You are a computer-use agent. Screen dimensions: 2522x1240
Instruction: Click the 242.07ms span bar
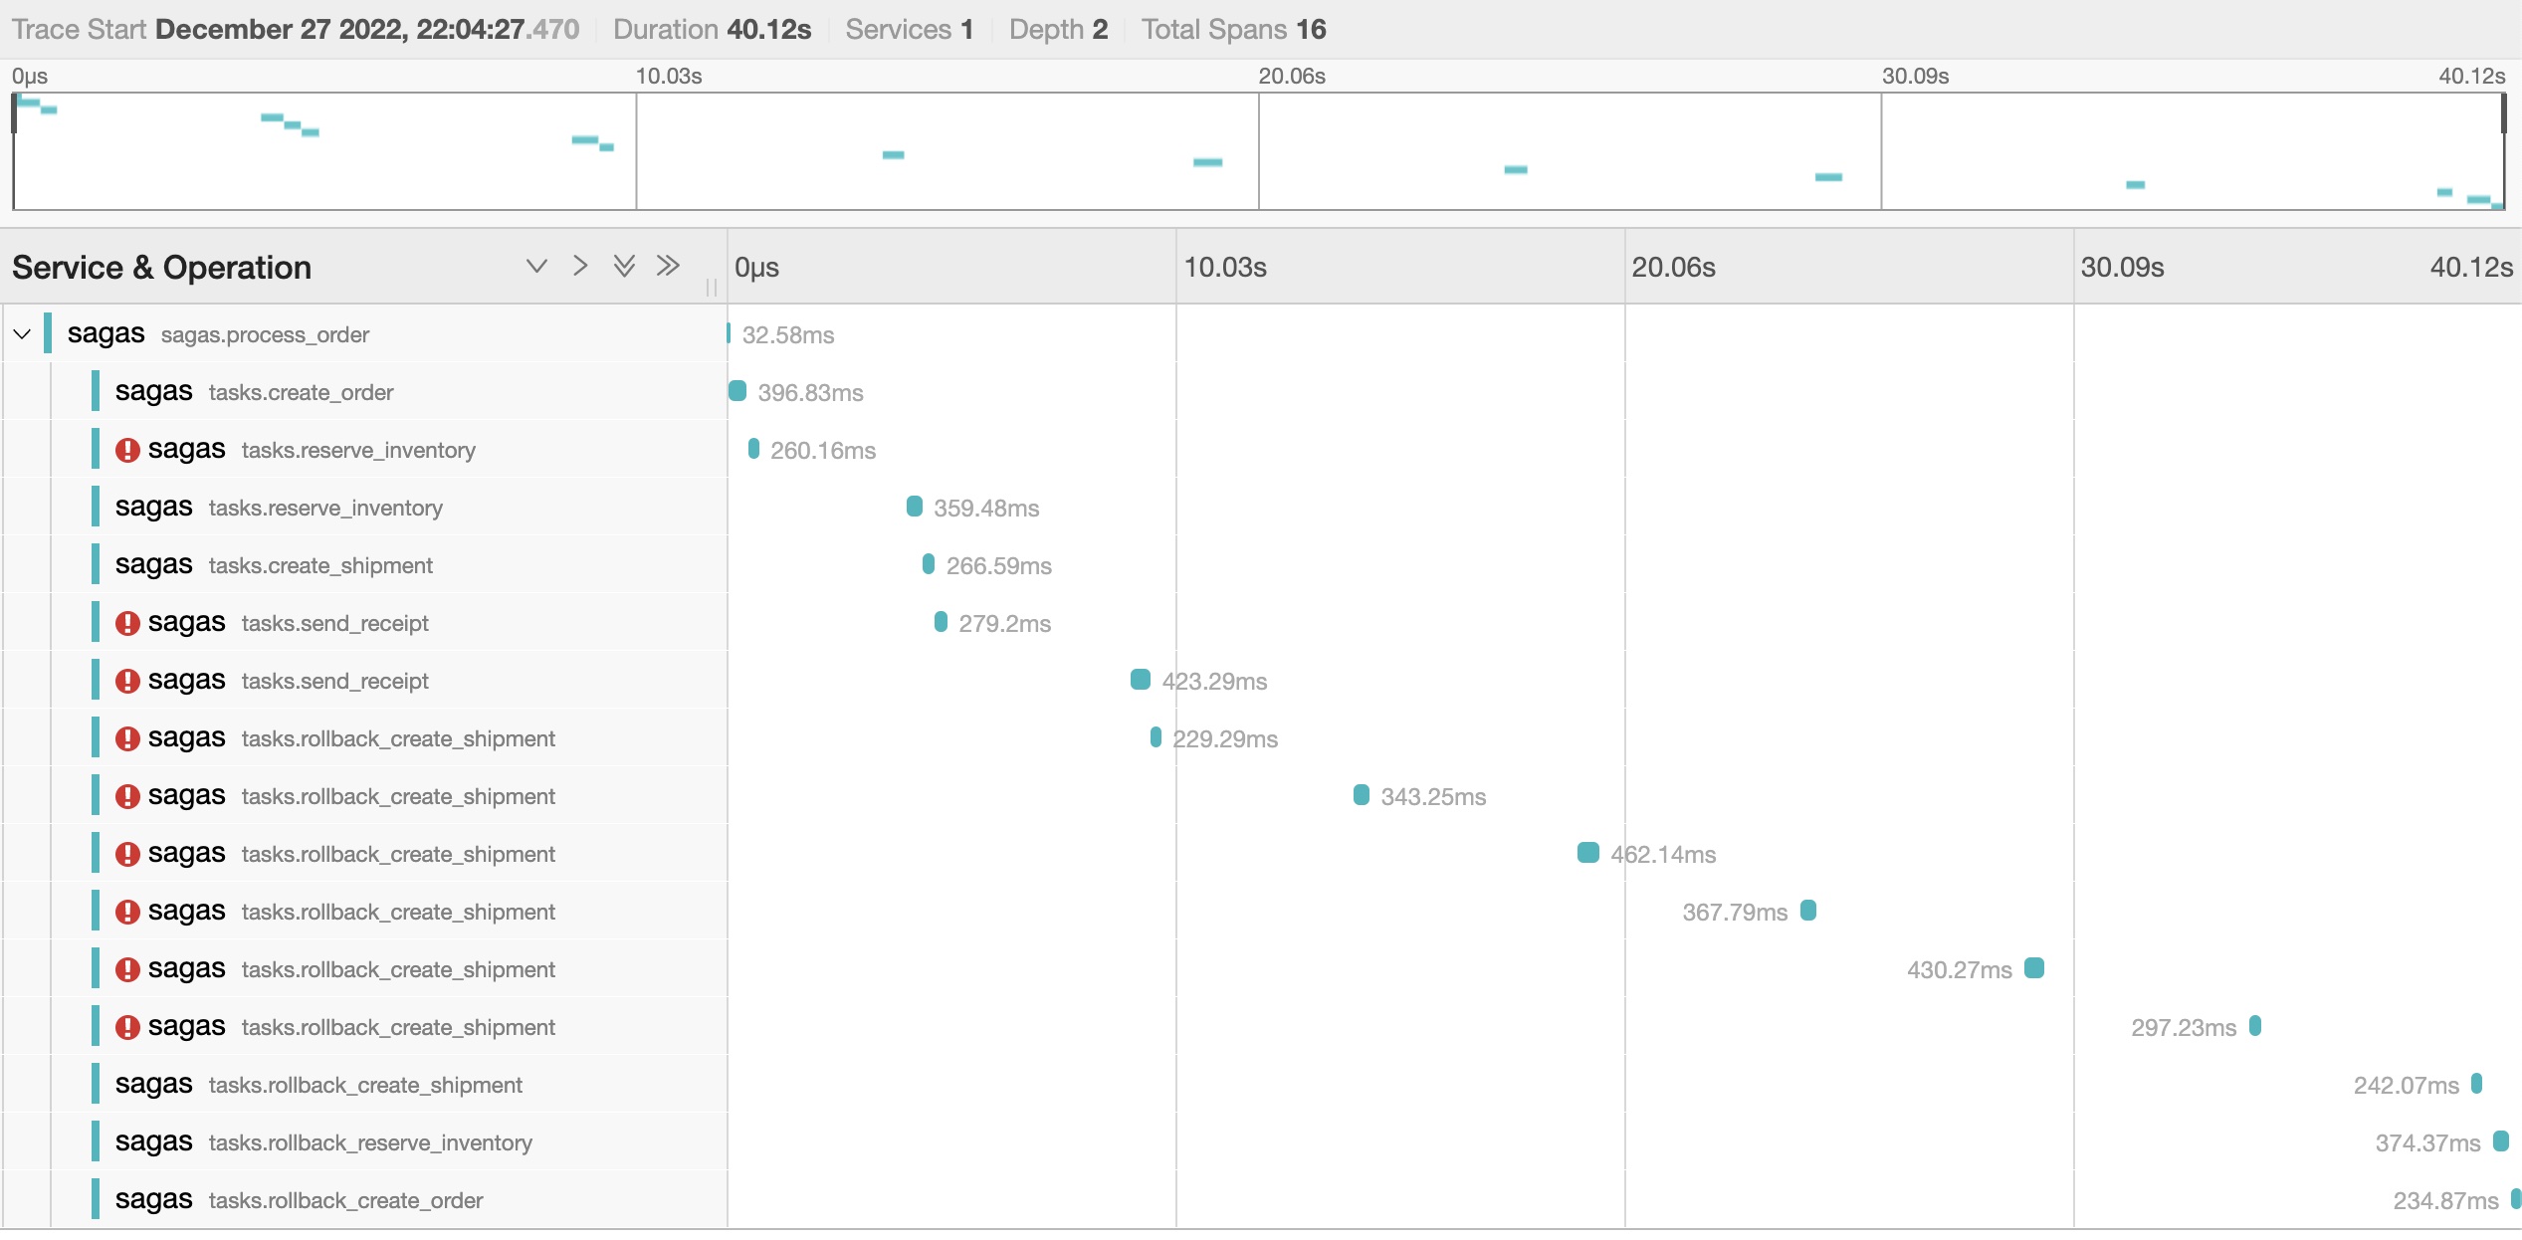pos(2477,1084)
